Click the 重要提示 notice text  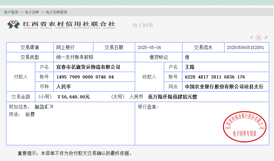click(x=75, y=153)
